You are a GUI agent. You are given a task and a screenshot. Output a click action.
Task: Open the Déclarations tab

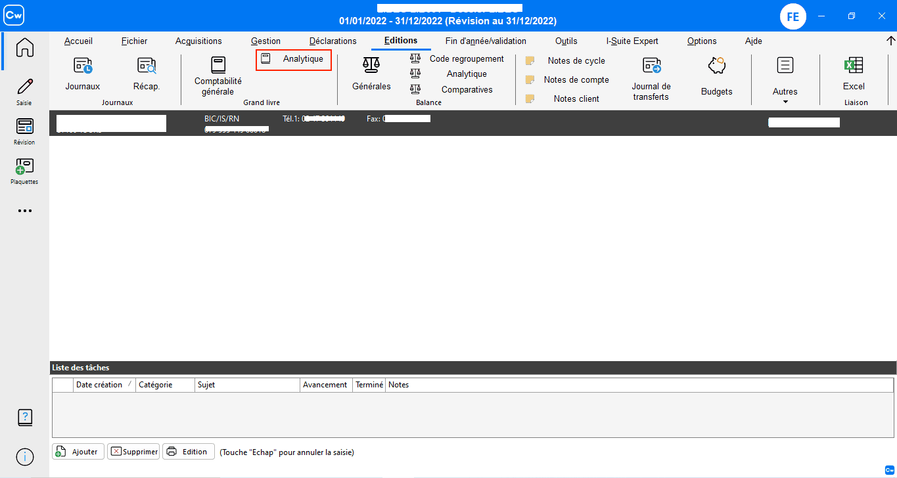coord(333,41)
